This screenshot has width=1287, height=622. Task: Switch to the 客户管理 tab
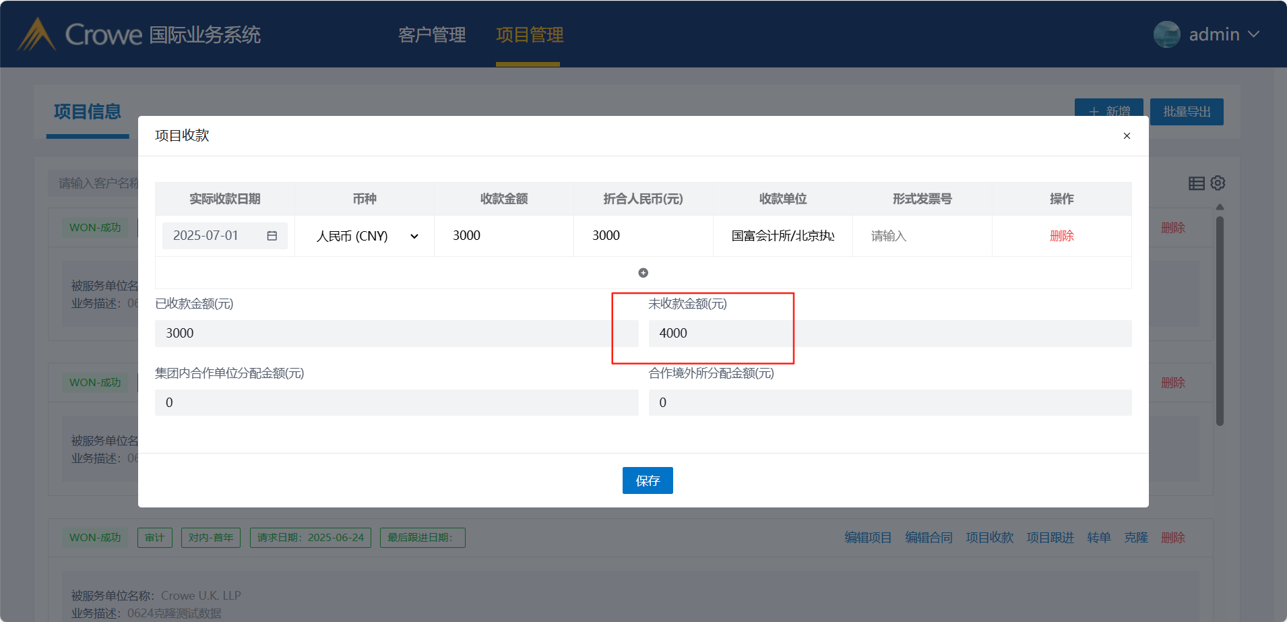432,35
